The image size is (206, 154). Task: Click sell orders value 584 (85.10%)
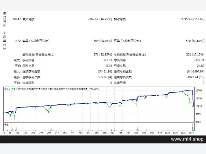pos(103,41)
